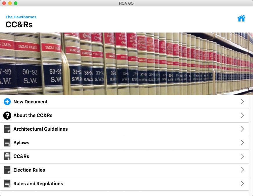Expand New Document row chevron
Image resolution: width=253 pixels, height=196 pixels.
point(242,102)
